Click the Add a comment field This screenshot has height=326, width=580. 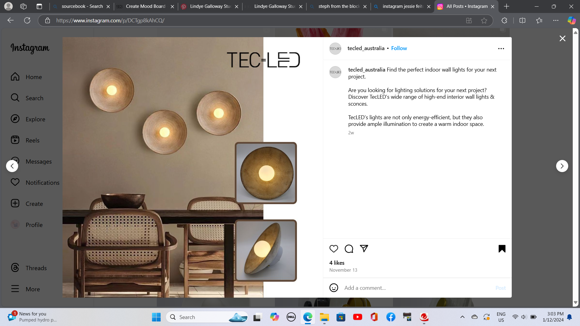point(417,288)
